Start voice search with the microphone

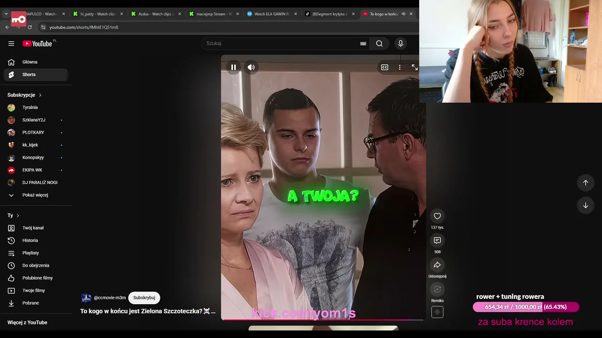pos(401,44)
